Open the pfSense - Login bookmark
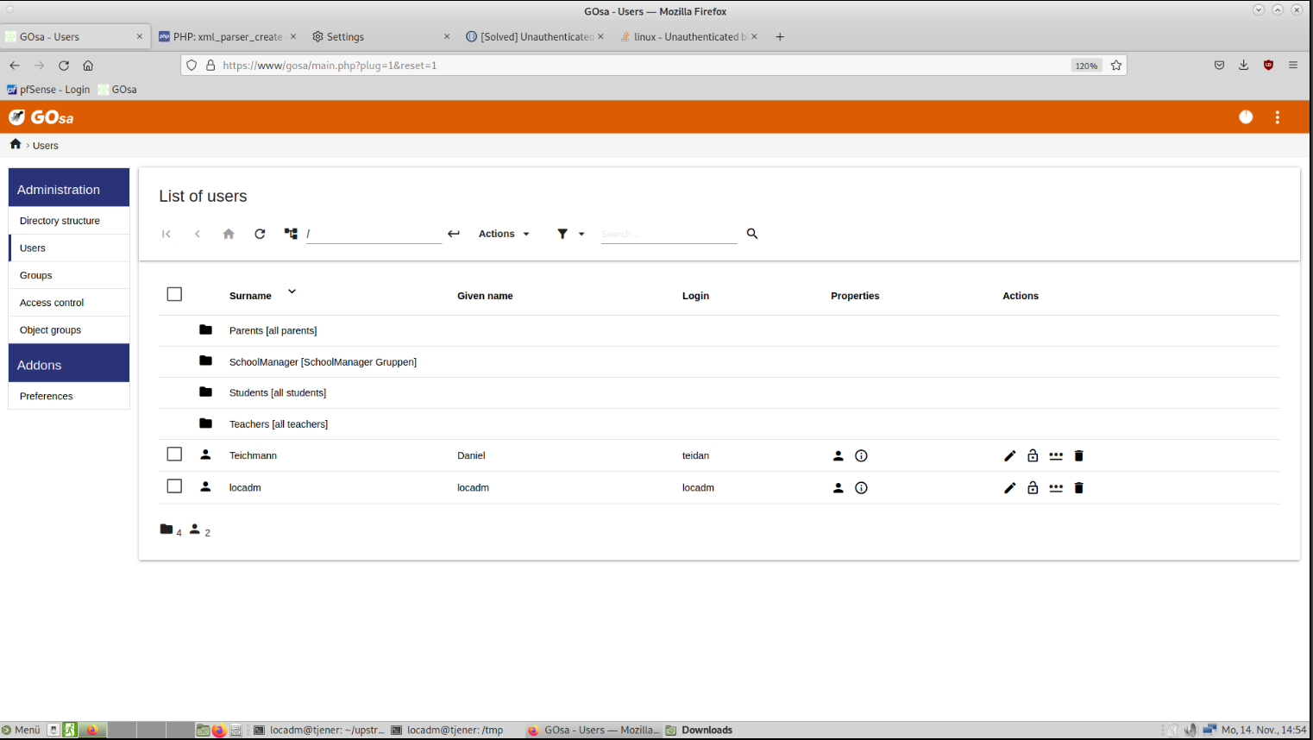 (x=48, y=90)
